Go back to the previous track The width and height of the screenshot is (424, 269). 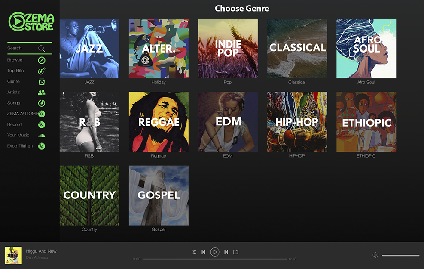tap(204, 252)
